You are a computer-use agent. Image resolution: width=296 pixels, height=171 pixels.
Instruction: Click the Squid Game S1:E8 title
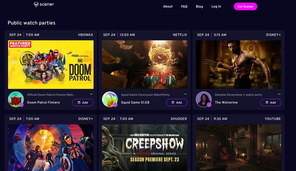tap(135, 102)
